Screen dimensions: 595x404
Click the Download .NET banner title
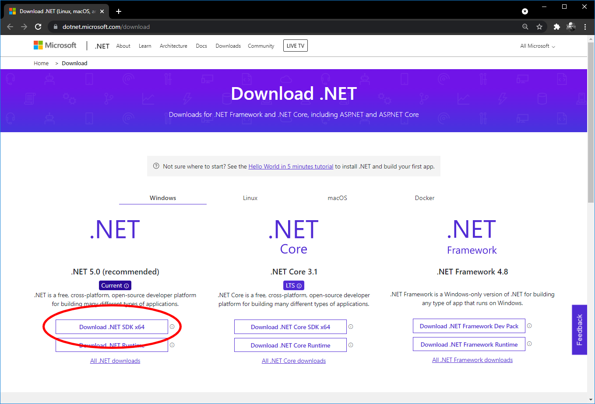pyautogui.click(x=294, y=94)
